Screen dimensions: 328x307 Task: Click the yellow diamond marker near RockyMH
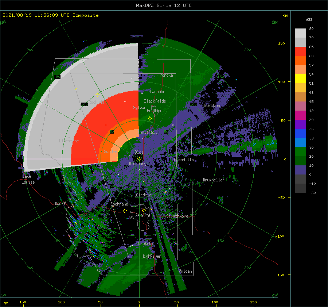pyautogui.click(x=97, y=95)
